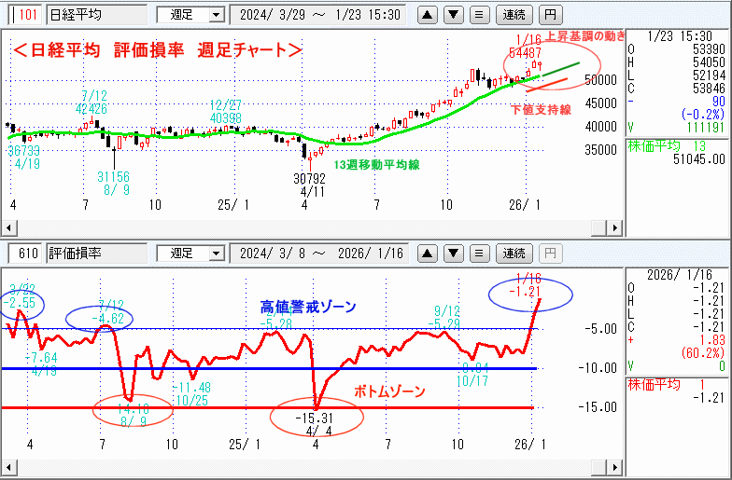Open the menu icon in Nikkei chart toolbar
This screenshot has width=732, height=480.
tap(478, 15)
